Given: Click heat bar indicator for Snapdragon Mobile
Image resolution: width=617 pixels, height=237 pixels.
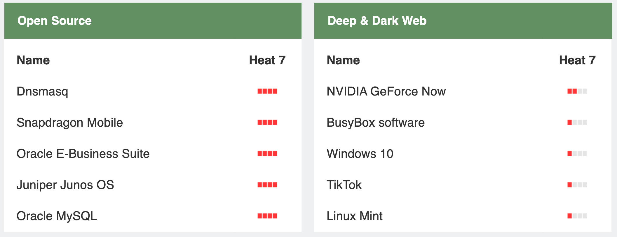Looking at the screenshot, I should 267,123.
